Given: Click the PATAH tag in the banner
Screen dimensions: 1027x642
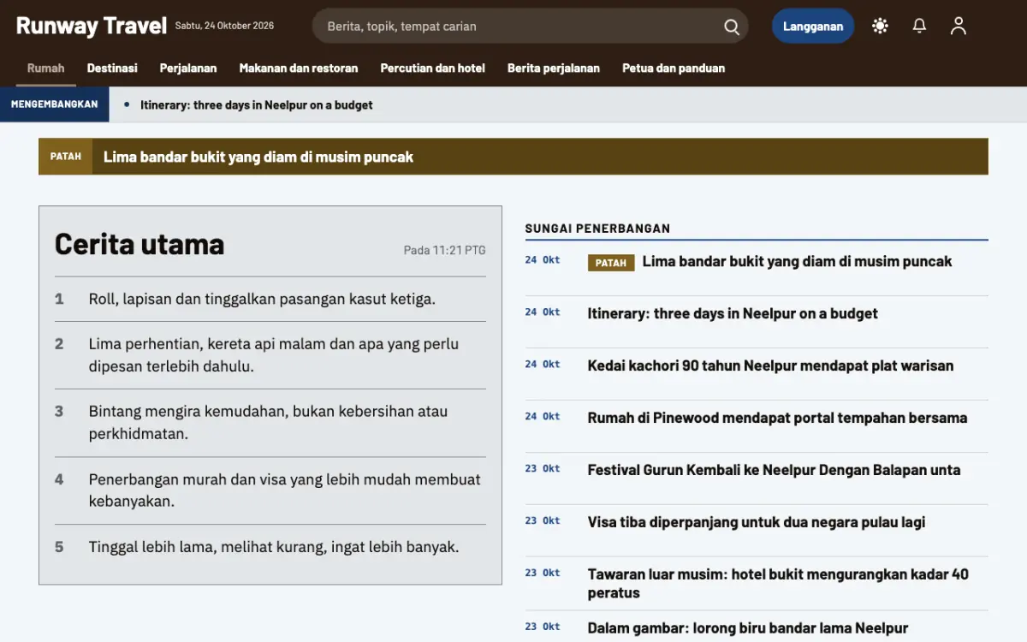Looking at the screenshot, I should coord(66,157).
